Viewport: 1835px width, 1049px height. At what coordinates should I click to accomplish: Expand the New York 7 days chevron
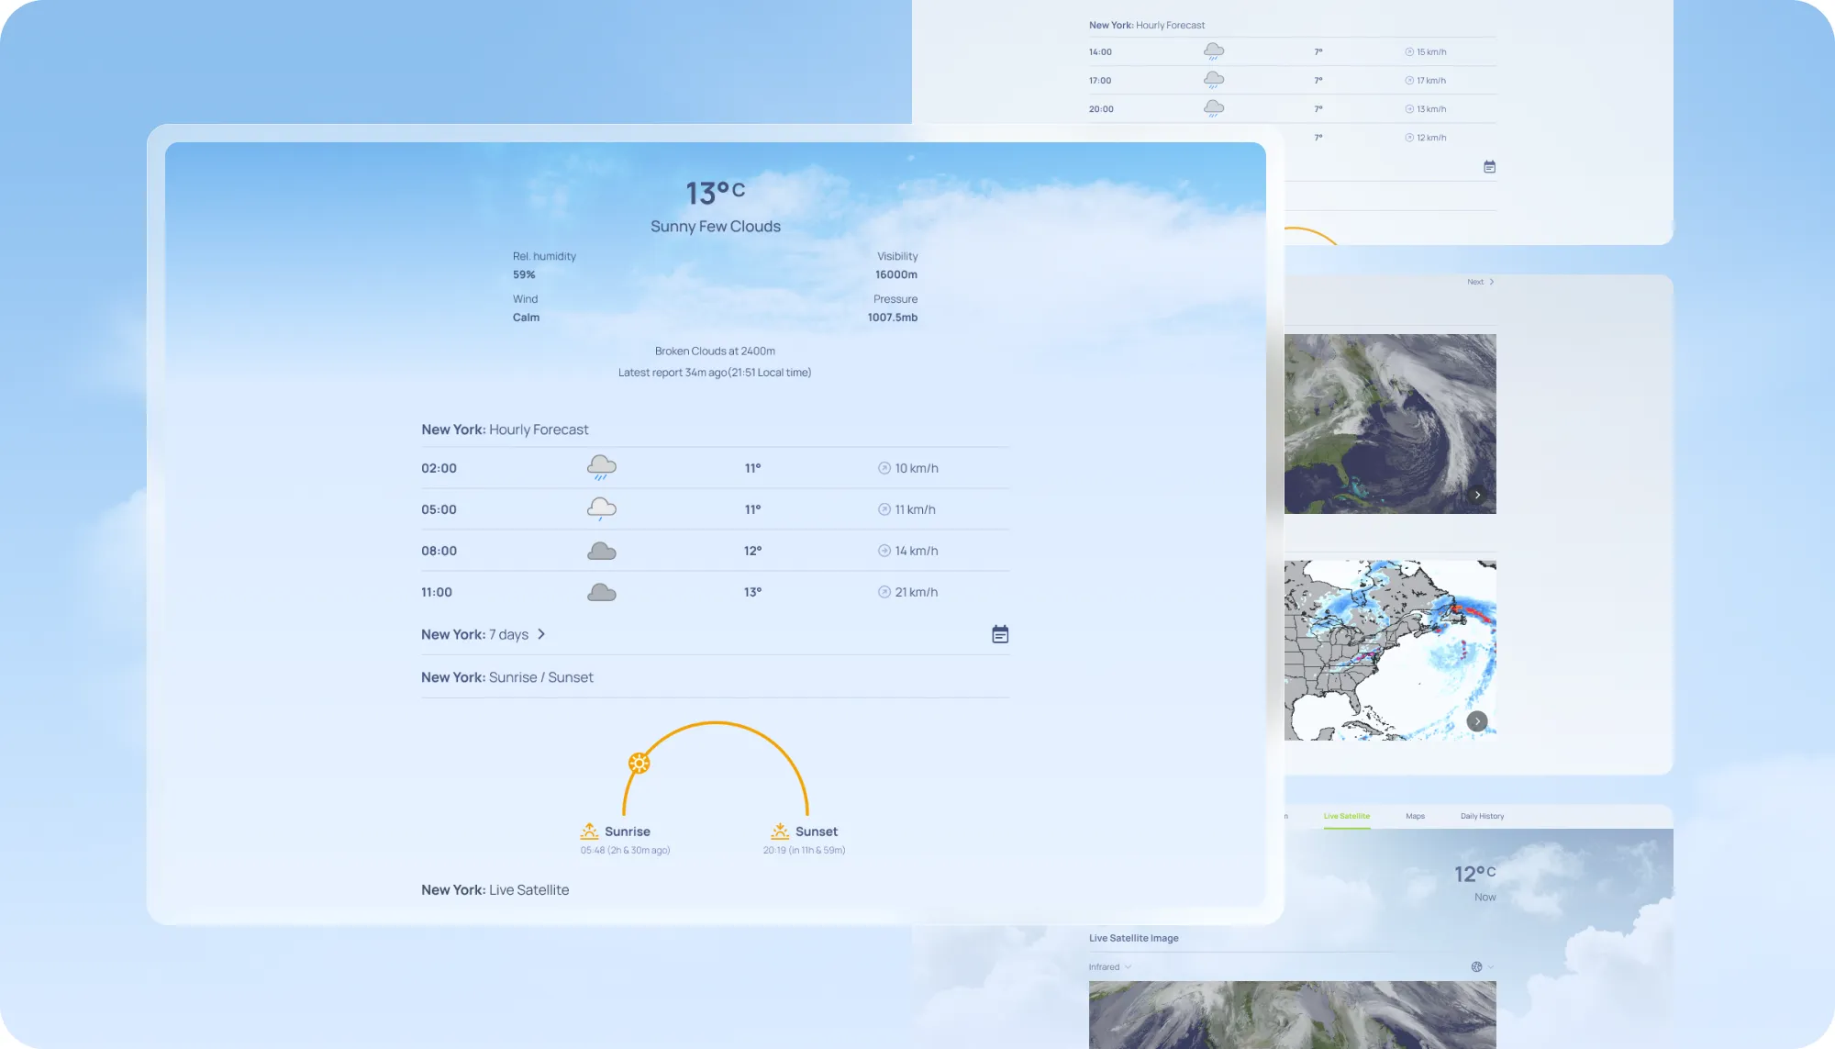point(541,634)
